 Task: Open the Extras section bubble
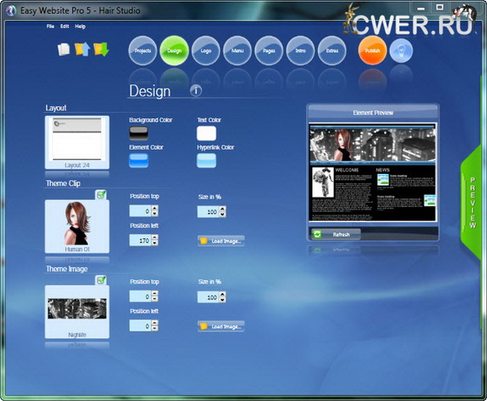(332, 50)
